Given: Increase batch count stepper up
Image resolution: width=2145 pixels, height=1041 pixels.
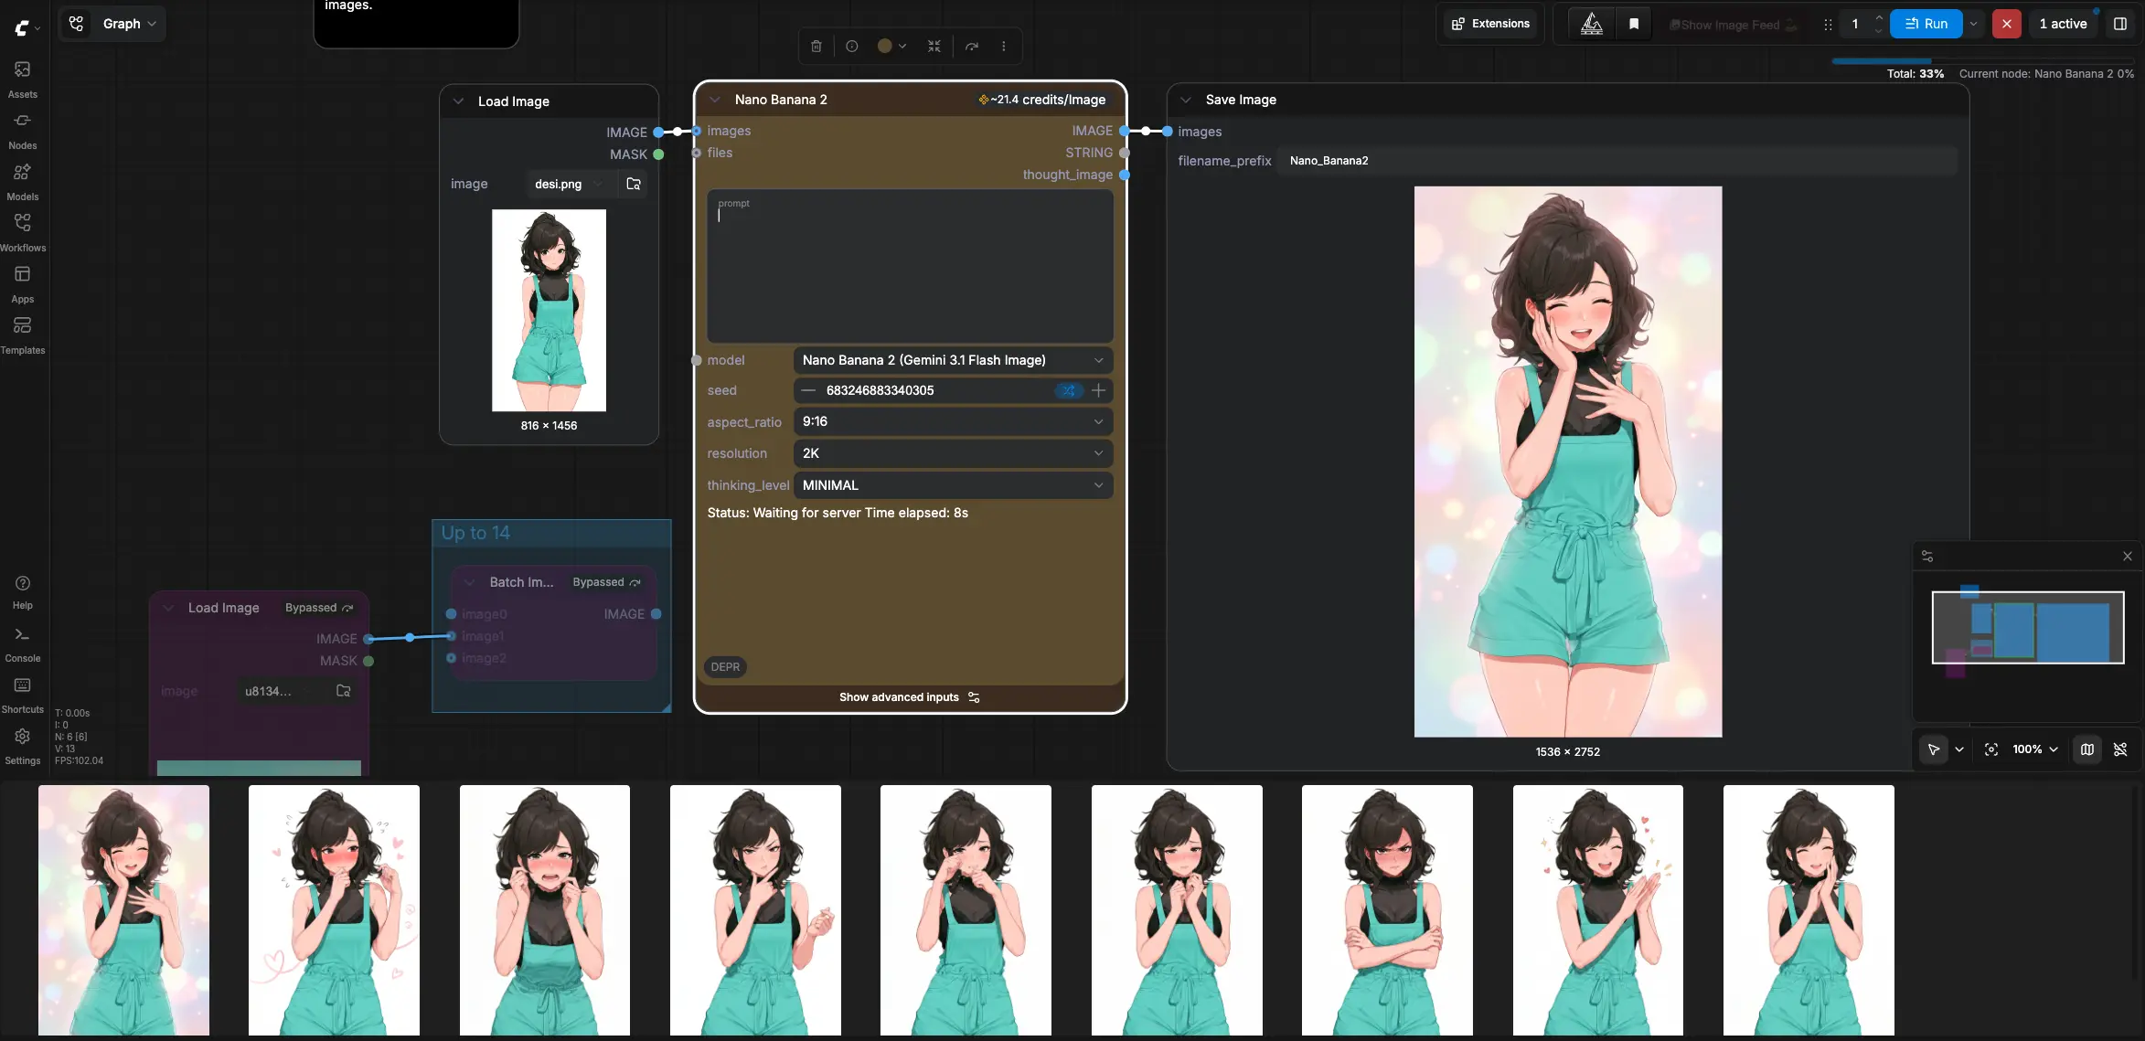Looking at the screenshot, I should 1879,17.
